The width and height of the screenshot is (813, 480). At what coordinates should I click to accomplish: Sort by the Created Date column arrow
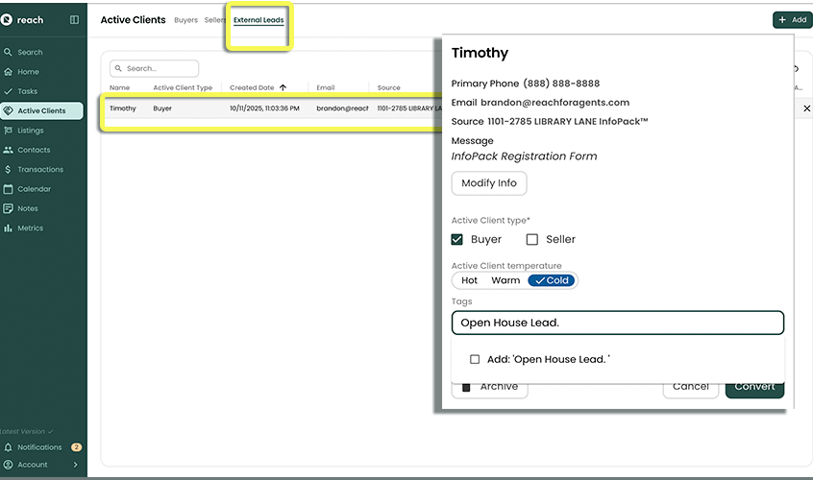click(283, 87)
